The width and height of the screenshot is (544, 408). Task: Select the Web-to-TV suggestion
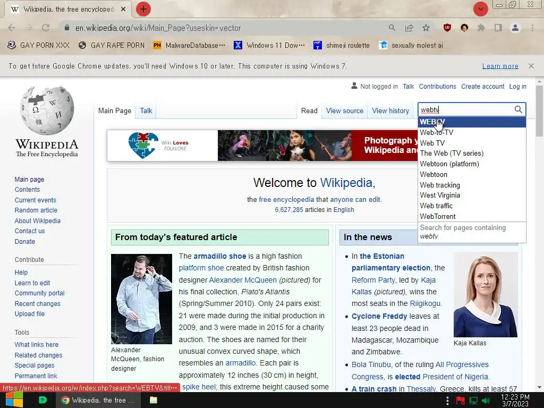[x=472, y=132]
